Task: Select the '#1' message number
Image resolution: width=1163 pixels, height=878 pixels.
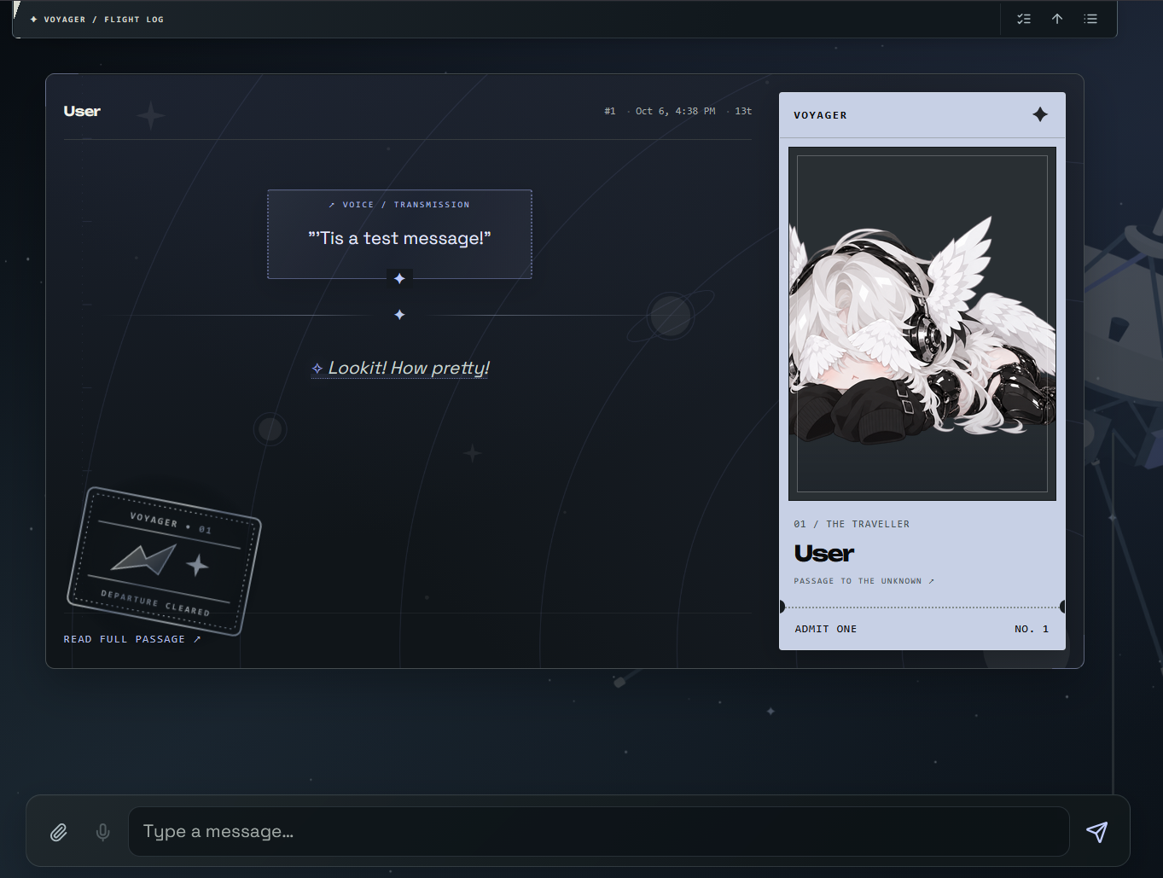Action: [609, 111]
